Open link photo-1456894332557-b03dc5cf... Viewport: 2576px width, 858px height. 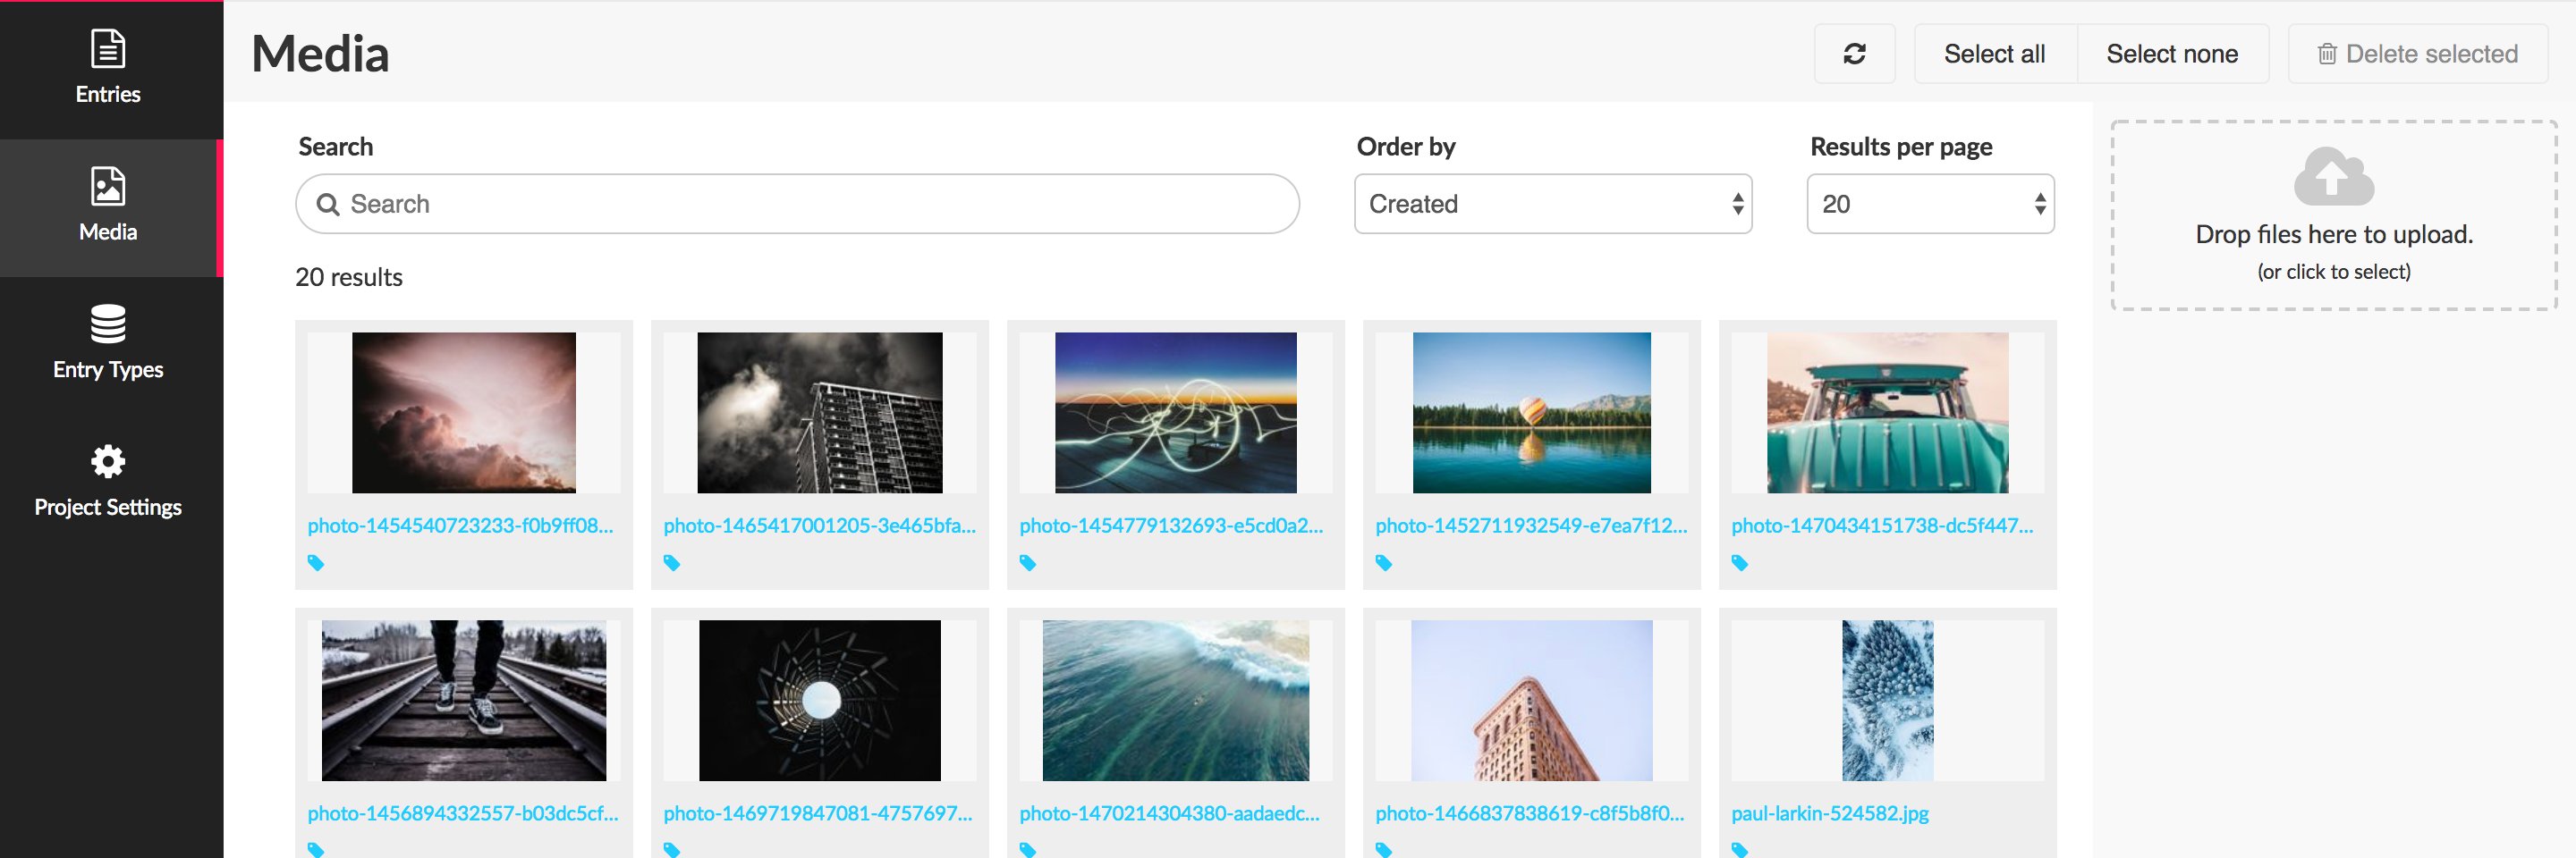[x=463, y=813]
